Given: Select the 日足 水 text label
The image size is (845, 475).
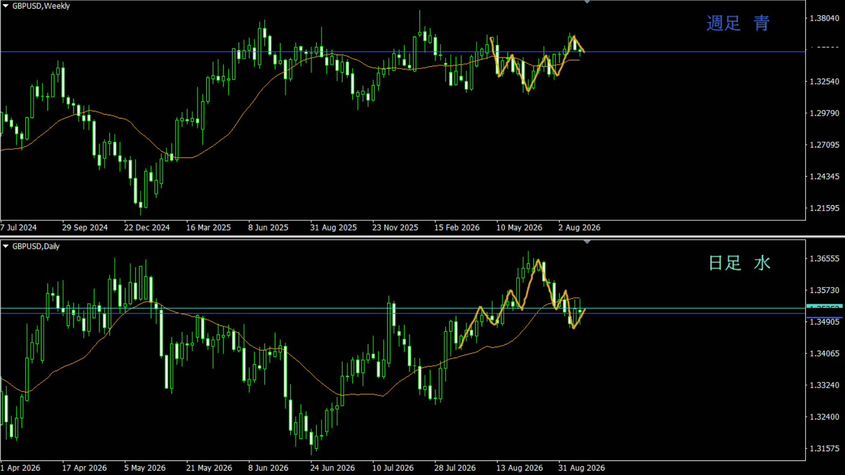Looking at the screenshot, I should point(739,263).
